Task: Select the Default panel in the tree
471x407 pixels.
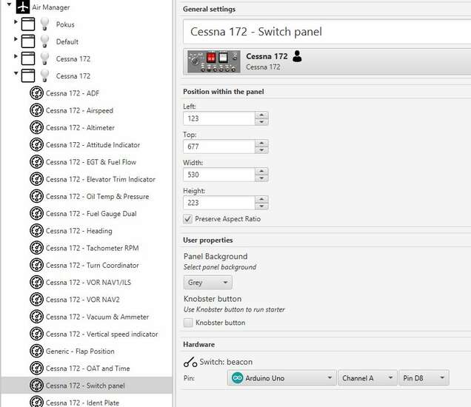Action: (67, 41)
